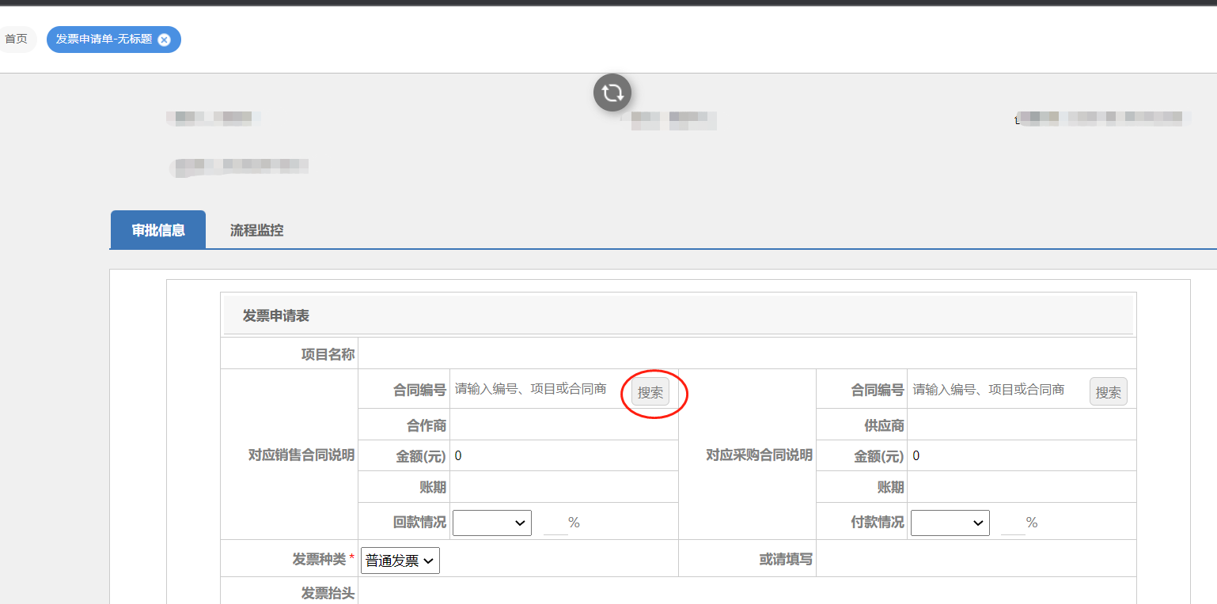Open the 付款情况 dropdown
The height and width of the screenshot is (604, 1217).
click(x=950, y=523)
